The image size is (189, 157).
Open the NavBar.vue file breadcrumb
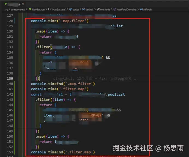click(x=38, y=10)
